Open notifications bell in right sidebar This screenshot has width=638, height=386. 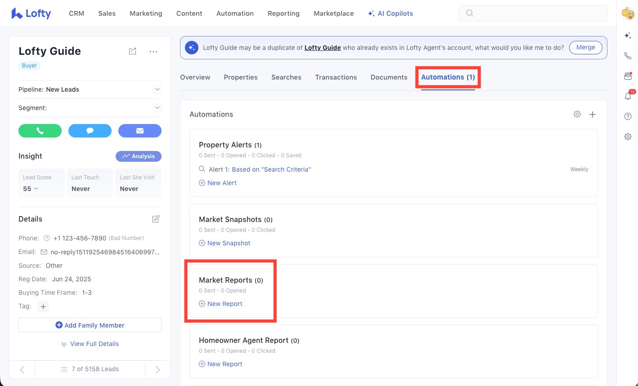click(x=628, y=96)
